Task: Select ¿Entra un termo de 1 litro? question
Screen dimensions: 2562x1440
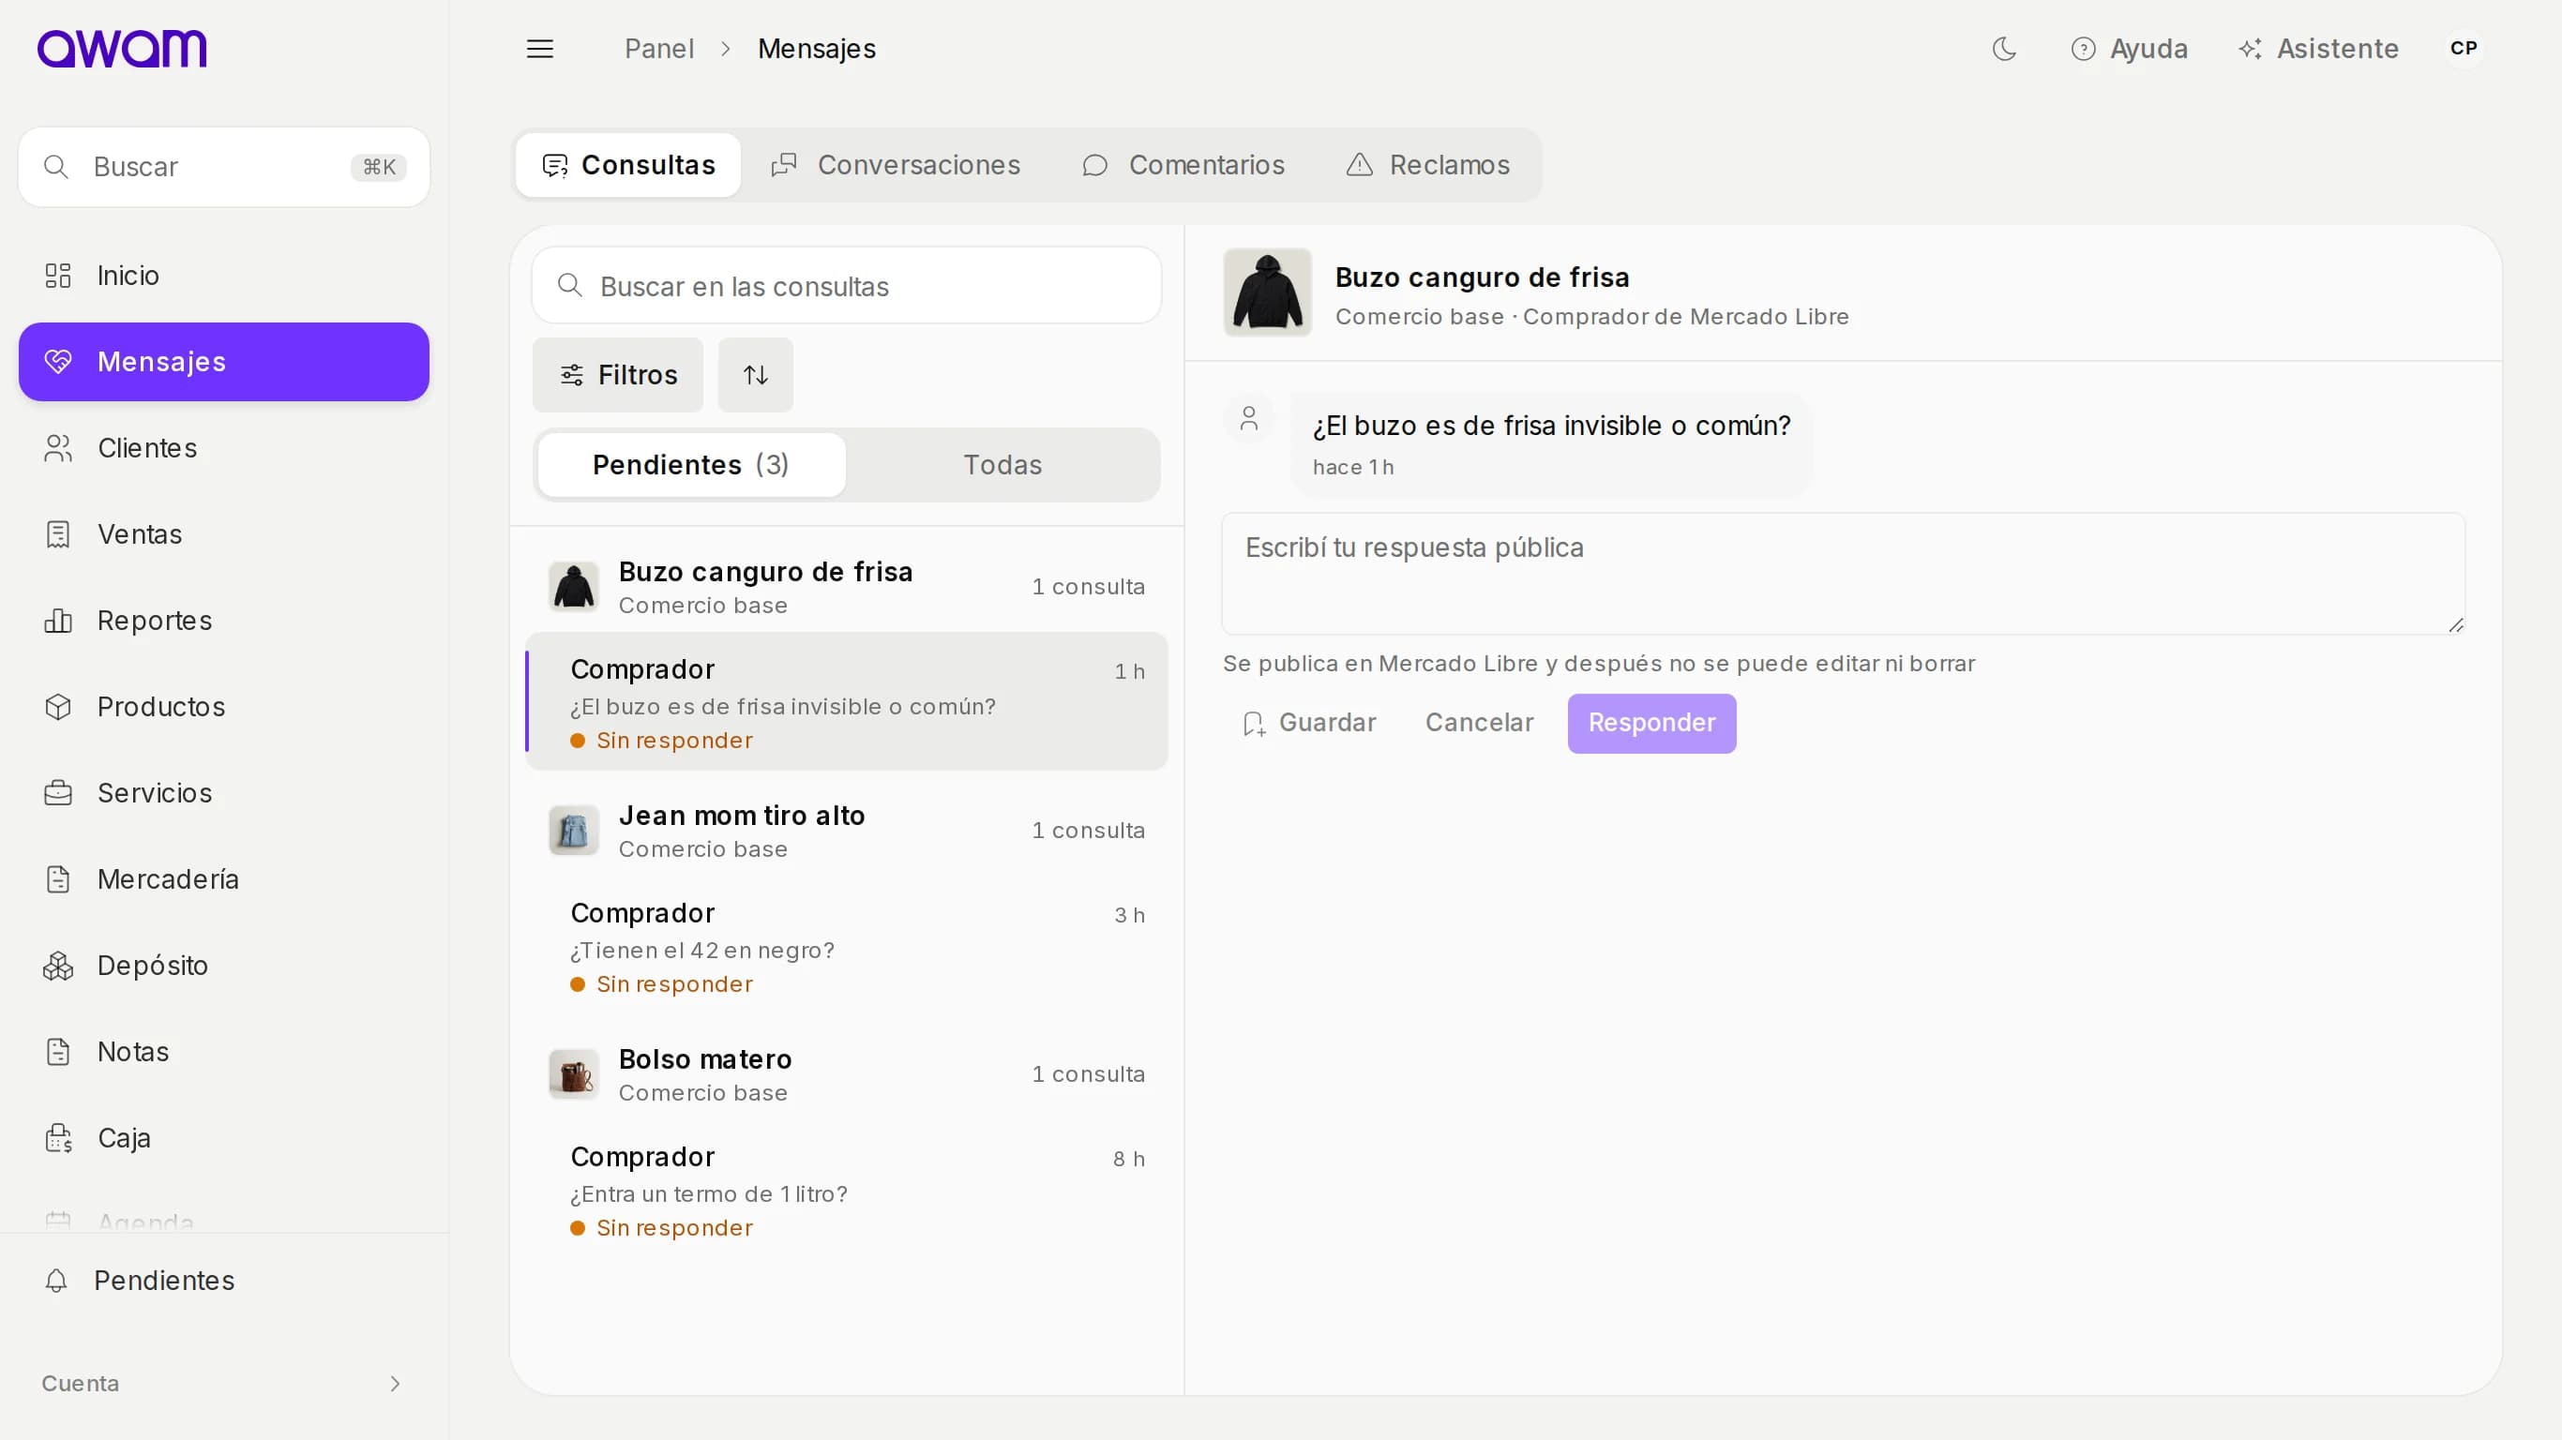Action: (x=847, y=1190)
